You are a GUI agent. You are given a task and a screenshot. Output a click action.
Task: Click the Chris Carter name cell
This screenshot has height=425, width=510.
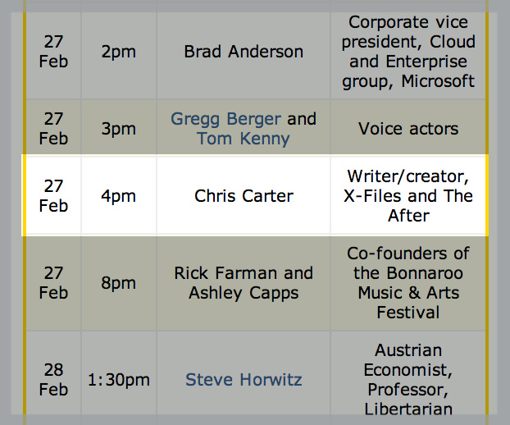(244, 196)
